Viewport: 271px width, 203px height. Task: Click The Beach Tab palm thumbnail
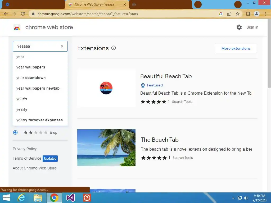point(106,148)
